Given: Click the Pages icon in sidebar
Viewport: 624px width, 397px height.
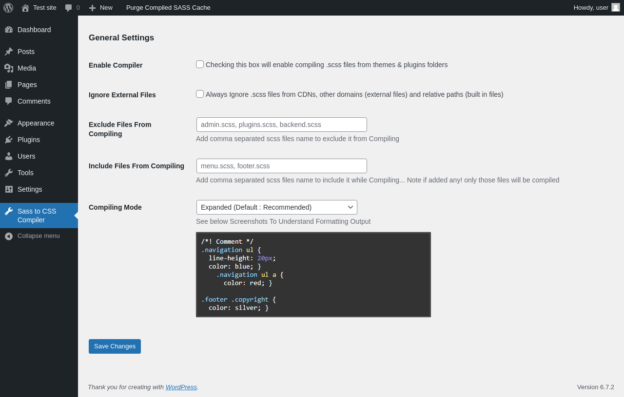Looking at the screenshot, I should point(9,85).
